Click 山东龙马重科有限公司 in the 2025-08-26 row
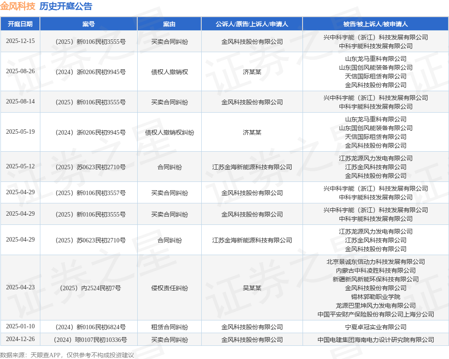449x359 pixels. (x=376, y=59)
